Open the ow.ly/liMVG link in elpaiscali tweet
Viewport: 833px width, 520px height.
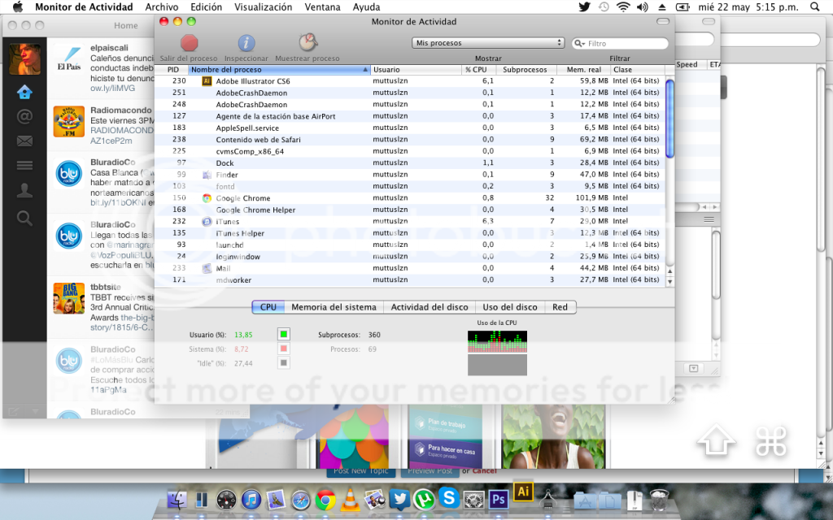click(112, 88)
